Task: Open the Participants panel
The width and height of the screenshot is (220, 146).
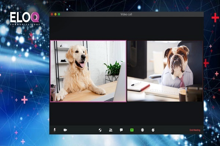Action: (110, 130)
